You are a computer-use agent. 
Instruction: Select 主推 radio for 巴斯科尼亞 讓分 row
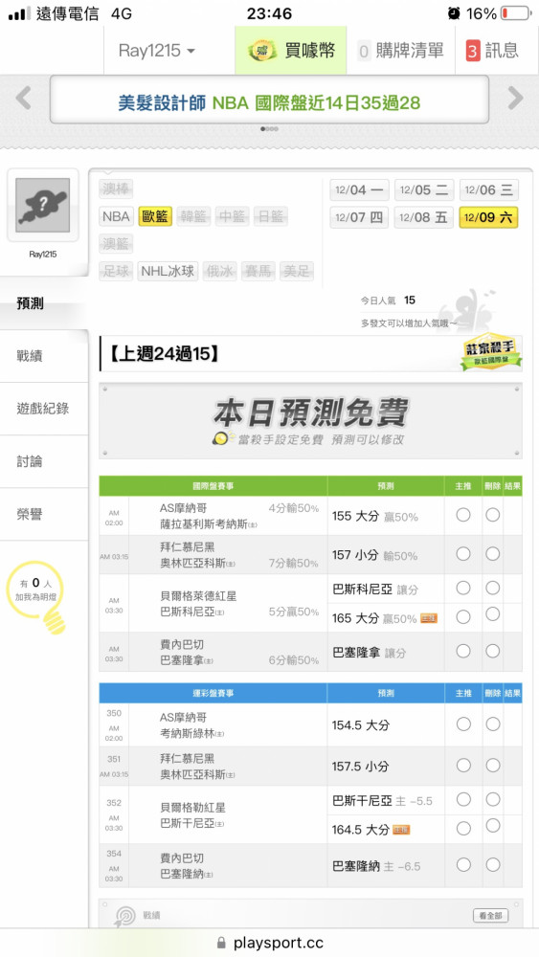click(463, 588)
